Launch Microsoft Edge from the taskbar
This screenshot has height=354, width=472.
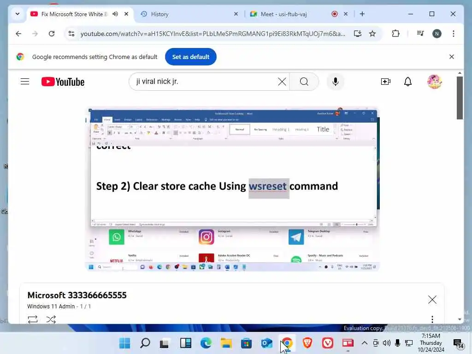206,343
